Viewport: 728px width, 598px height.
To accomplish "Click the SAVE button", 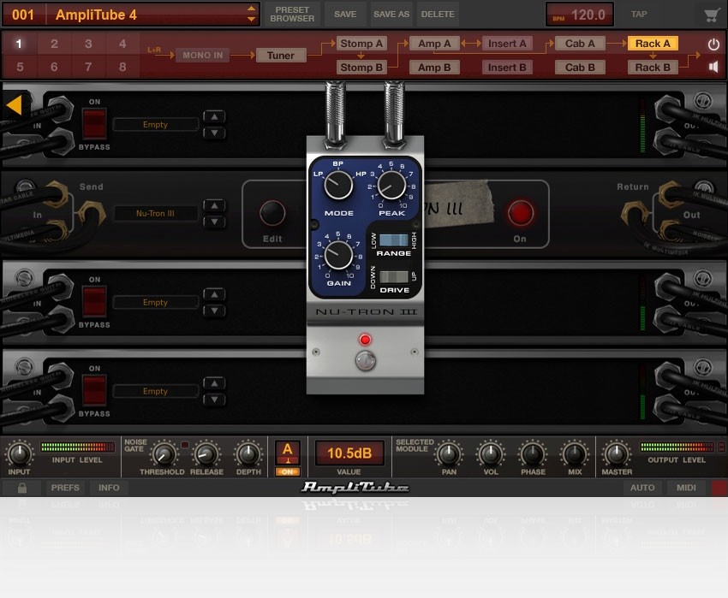I will coord(345,15).
